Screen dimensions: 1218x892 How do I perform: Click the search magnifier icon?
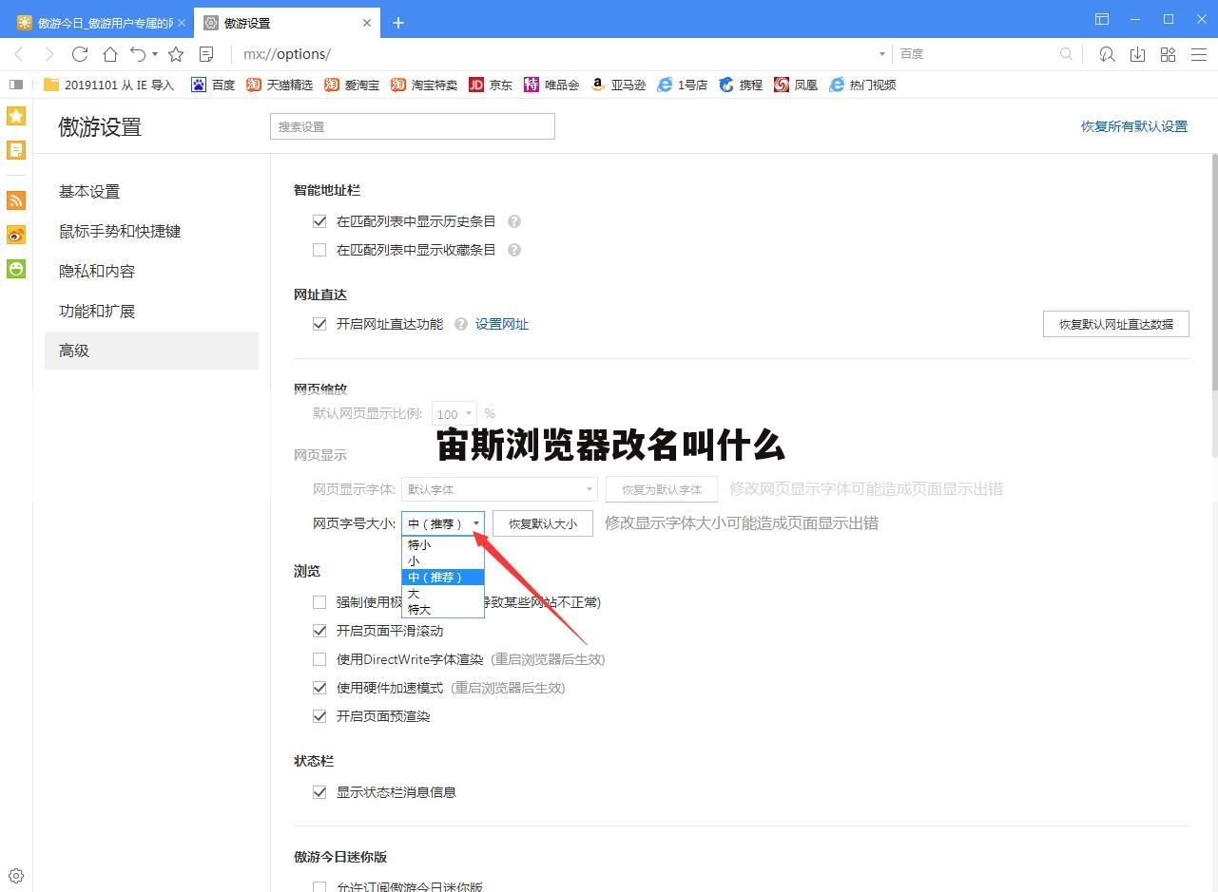tap(1066, 54)
